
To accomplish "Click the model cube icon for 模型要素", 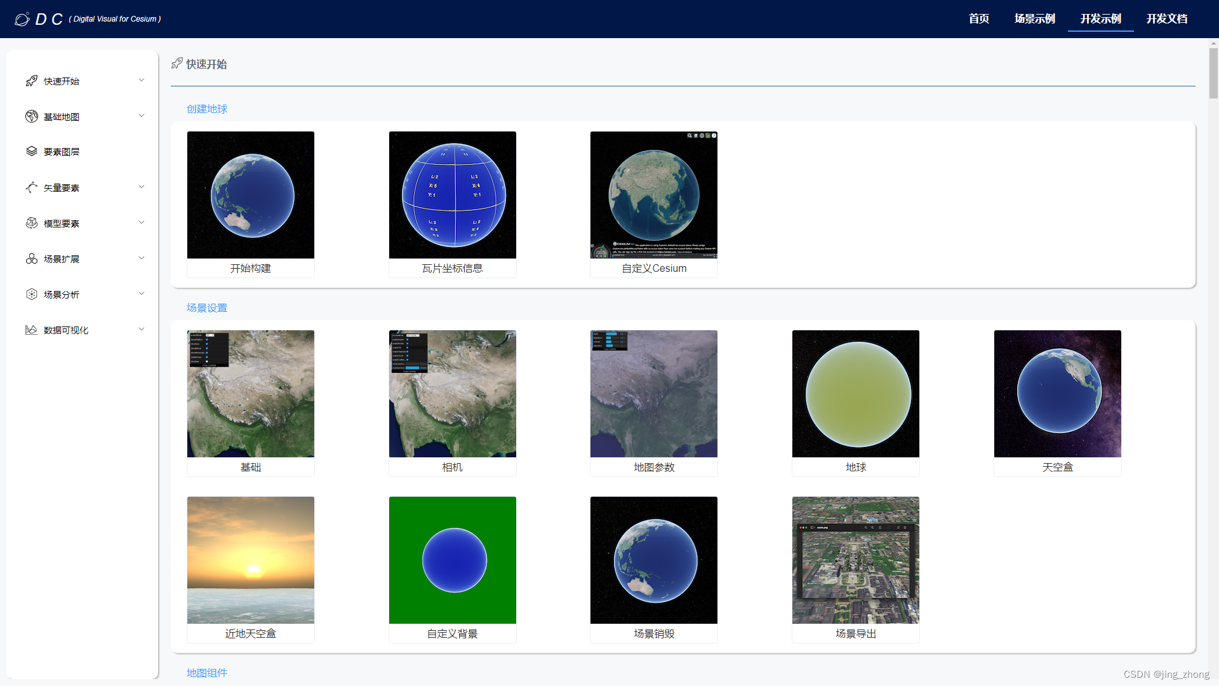I will [x=32, y=223].
